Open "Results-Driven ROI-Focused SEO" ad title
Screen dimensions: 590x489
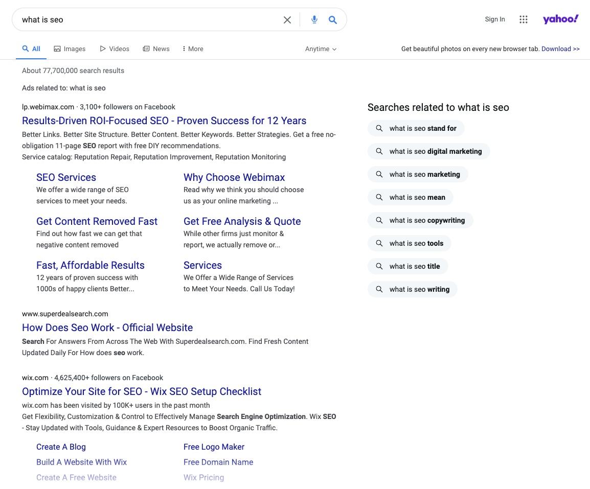click(164, 121)
